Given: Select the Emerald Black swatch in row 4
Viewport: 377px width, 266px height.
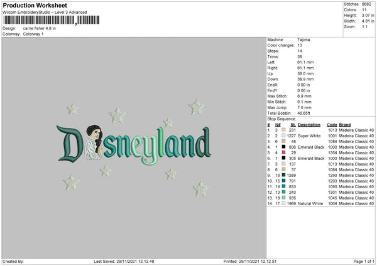Looking at the screenshot, I should click(x=284, y=147).
